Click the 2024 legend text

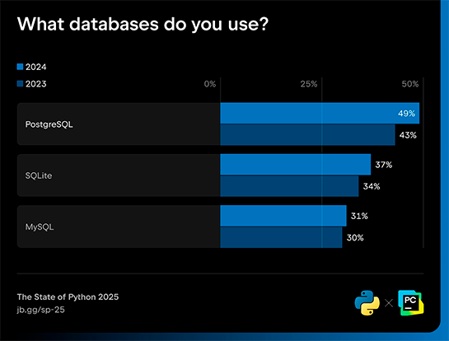35,67
